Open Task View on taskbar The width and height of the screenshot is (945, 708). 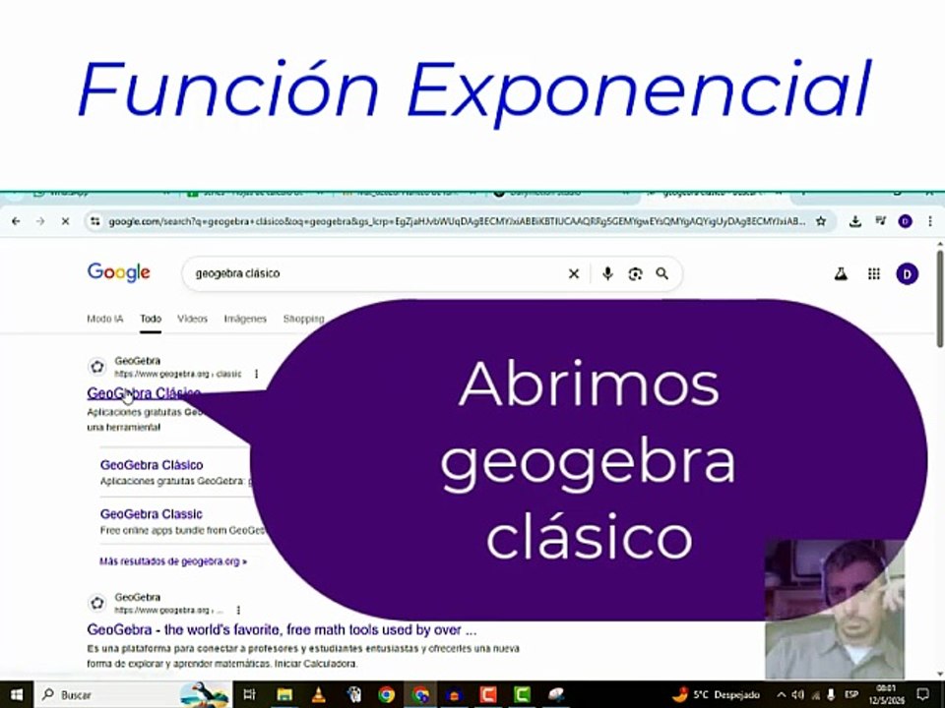click(x=249, y=695)
